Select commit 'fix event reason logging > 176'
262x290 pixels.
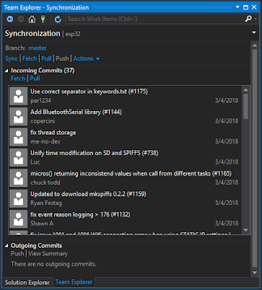tap(125, 219)
